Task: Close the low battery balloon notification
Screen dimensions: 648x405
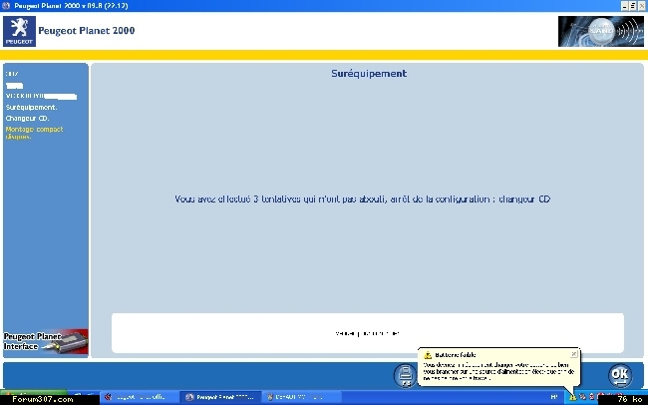Action: [x=573, y=354]
